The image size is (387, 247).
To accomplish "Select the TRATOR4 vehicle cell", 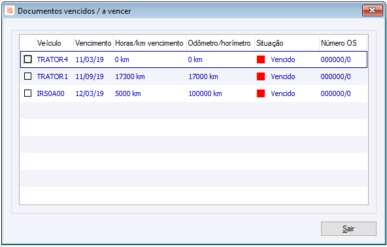I will (x=52, y=59).
